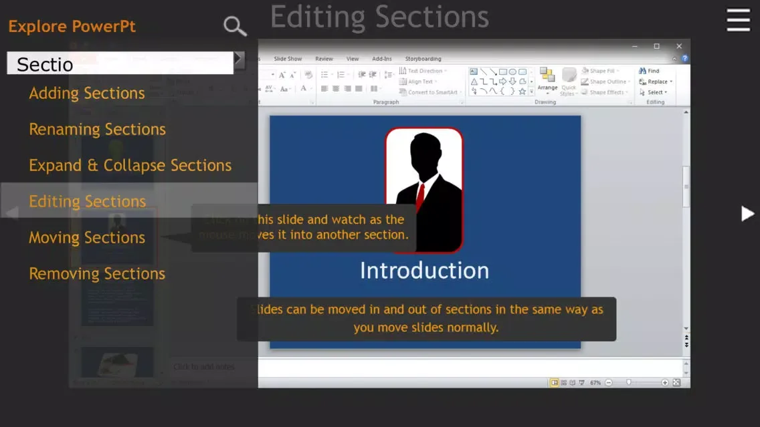Image resolution: width=760 pixels, height=427 pixels.
Task: Open the Arrange dropdown
Action: 547,80
